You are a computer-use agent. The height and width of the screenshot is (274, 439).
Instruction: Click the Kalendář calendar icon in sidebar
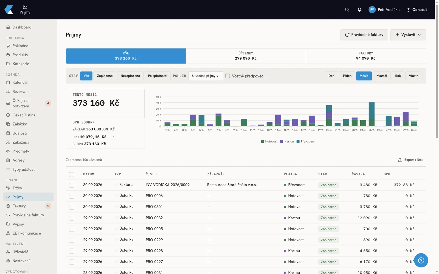[x=8, y=82]
